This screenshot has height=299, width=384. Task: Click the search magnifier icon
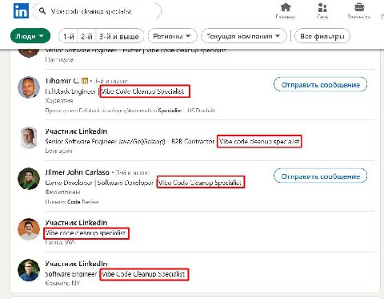click(x=42, y=11)
